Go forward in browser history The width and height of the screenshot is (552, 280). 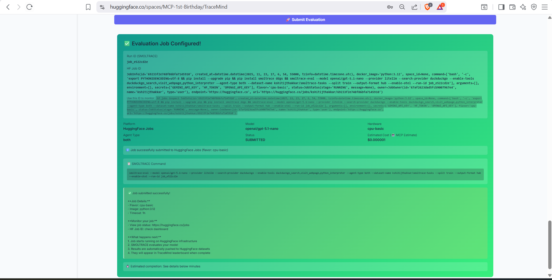(x=19, y=7)
